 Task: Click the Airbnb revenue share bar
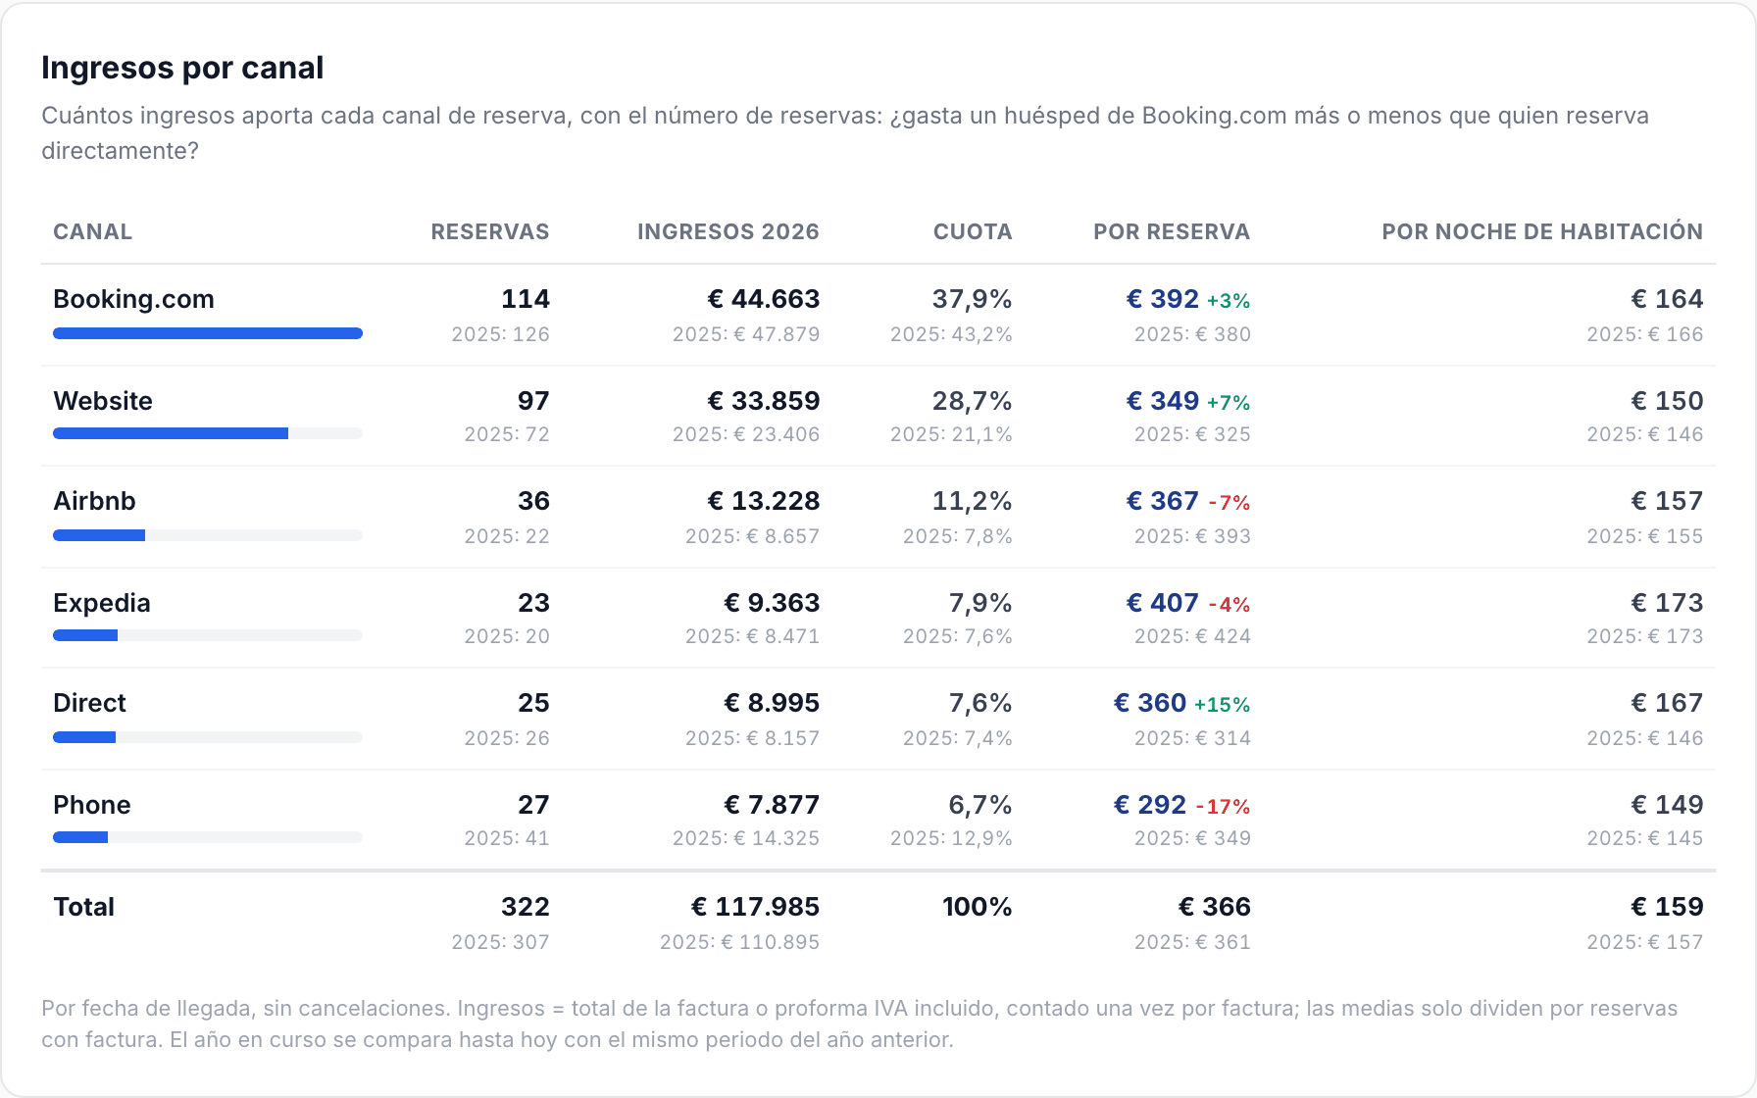coord(208,535)
